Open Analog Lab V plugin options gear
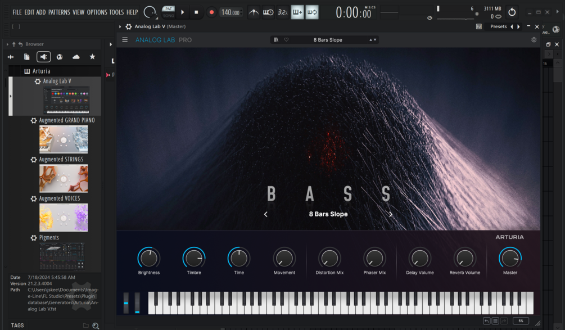565x330 pixels. 128,26
